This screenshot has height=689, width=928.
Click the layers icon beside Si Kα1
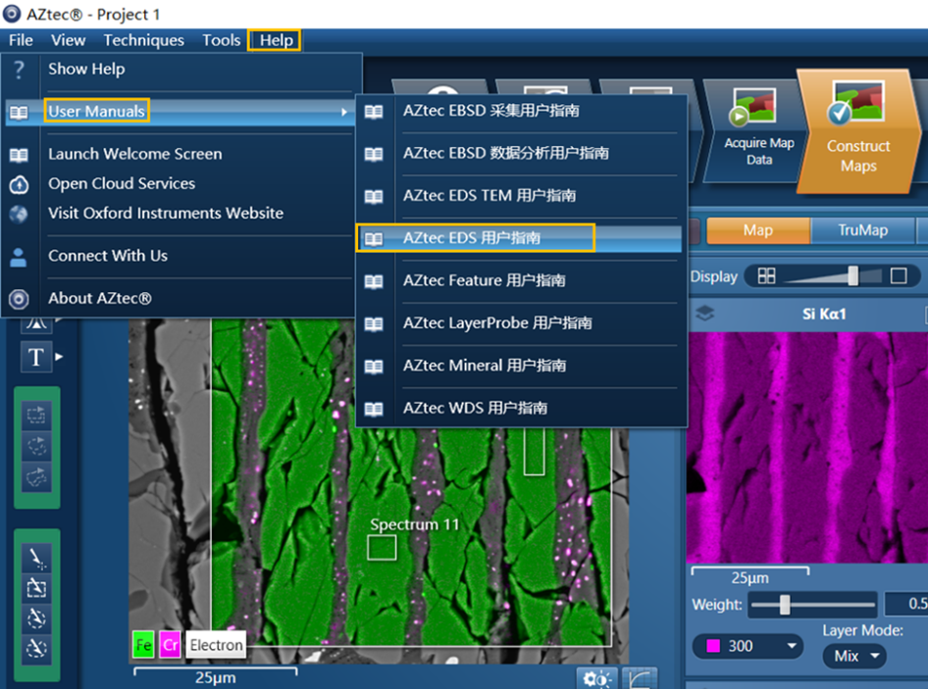[x=704, y=315]
